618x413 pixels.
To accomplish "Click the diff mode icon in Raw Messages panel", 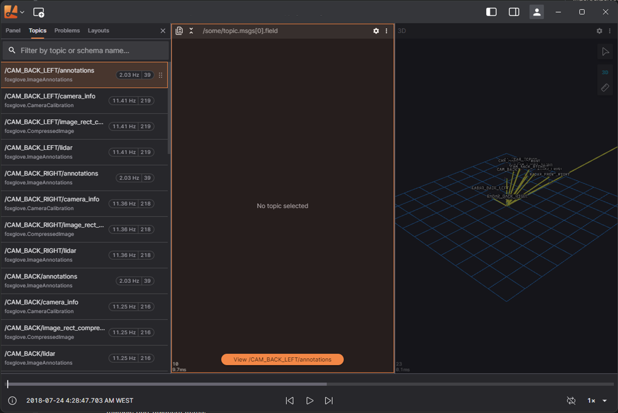I will pos(179,31).
